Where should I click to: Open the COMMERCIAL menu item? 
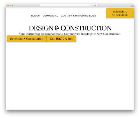pyautogui.click(x=50, y=16)
